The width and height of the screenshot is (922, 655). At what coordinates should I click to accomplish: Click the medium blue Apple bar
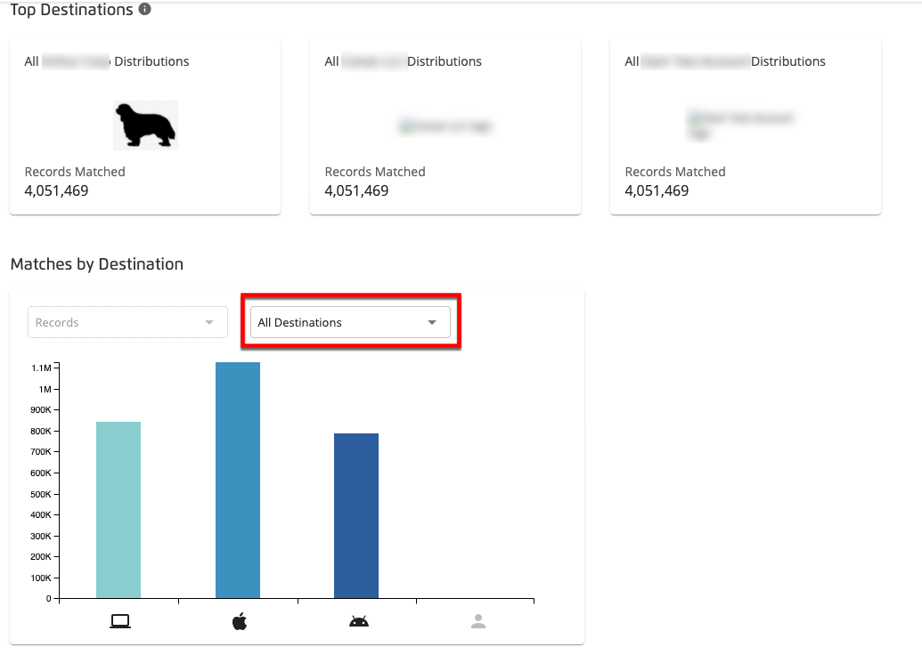(238, 480)
